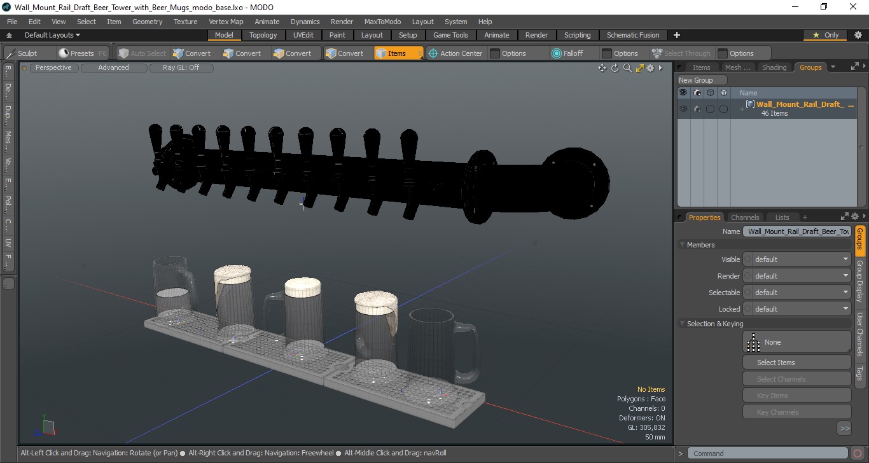Click the Command input field
Viewport: 869px width, 463px height.
tap(768, 453)
